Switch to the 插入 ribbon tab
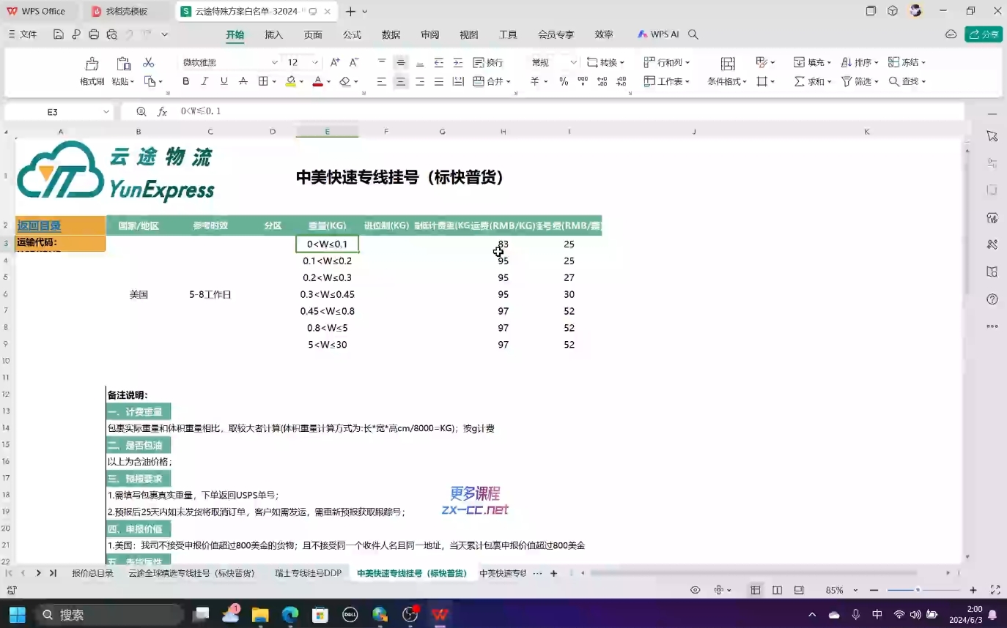This screenshot has width=1007, height=628. click(x=273, y=34)
